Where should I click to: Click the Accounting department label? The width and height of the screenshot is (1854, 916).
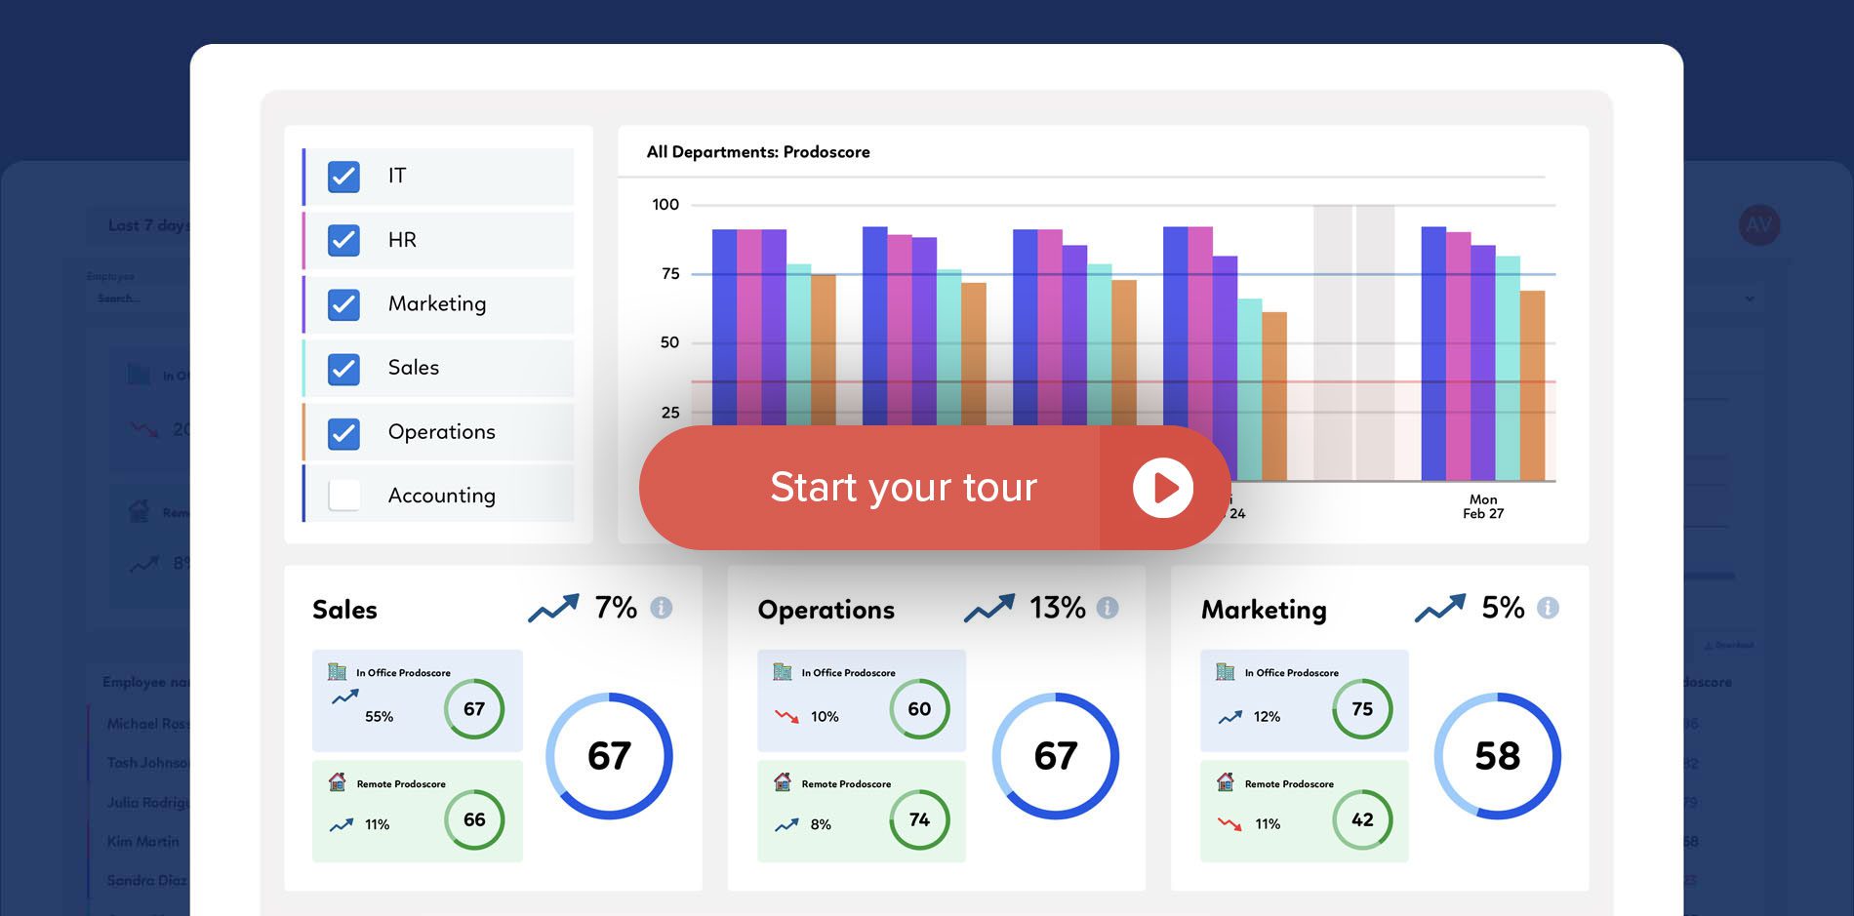(x=442, y=496)
